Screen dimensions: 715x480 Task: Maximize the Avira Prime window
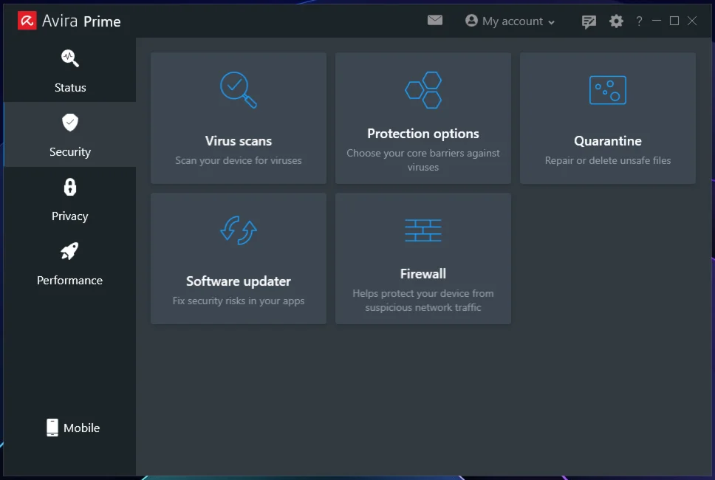674,21
